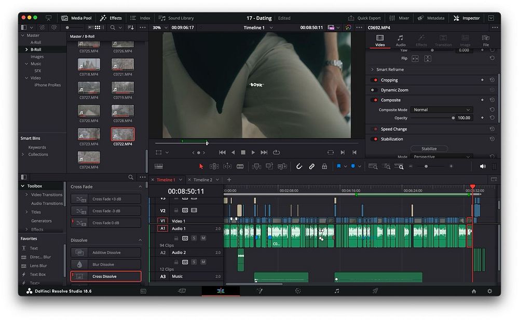Open the Deliver page rocket icon
This screenshot has width=519, height=320.
click(x=375, y=291)
